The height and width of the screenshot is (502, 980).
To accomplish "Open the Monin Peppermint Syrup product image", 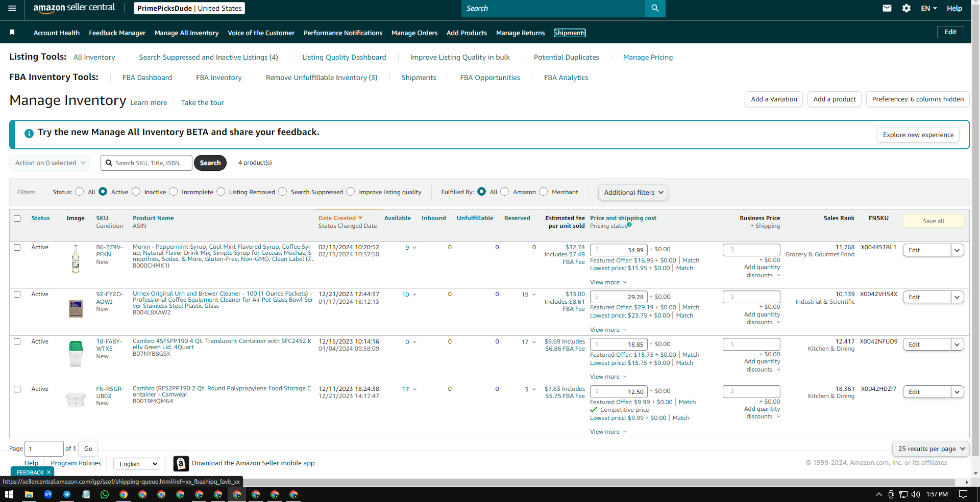I will pyautogui.click(x=76, y=259).
